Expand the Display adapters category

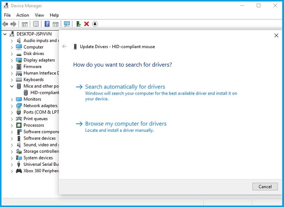coord(12,60)
